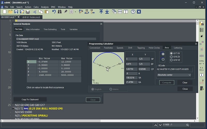The height and width of the screenshot is (129, 207).
Task: Click the tool with right arrow icon
Action: 93,12
